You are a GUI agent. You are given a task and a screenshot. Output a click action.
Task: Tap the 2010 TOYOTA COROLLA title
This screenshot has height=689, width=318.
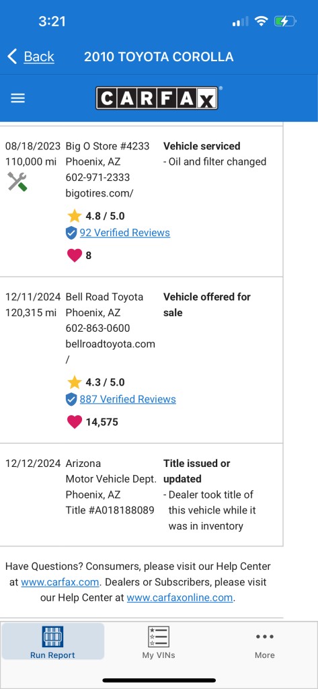159,57
